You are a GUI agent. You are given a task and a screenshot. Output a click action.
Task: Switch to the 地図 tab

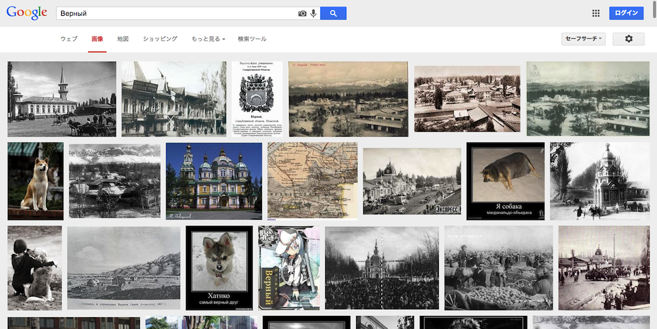[123, 39]
